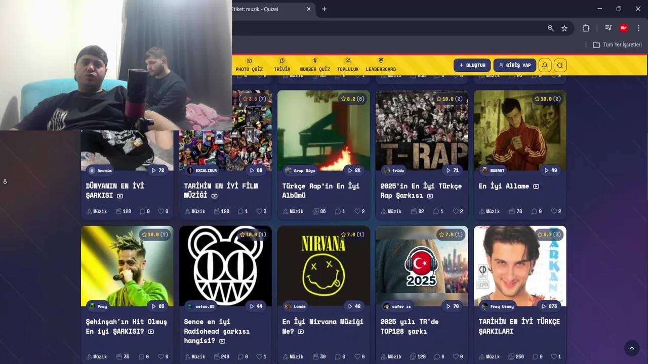Click the Müzik tag on the En İyi Allame card
648x364 pixels.
[x=489, y=211]
